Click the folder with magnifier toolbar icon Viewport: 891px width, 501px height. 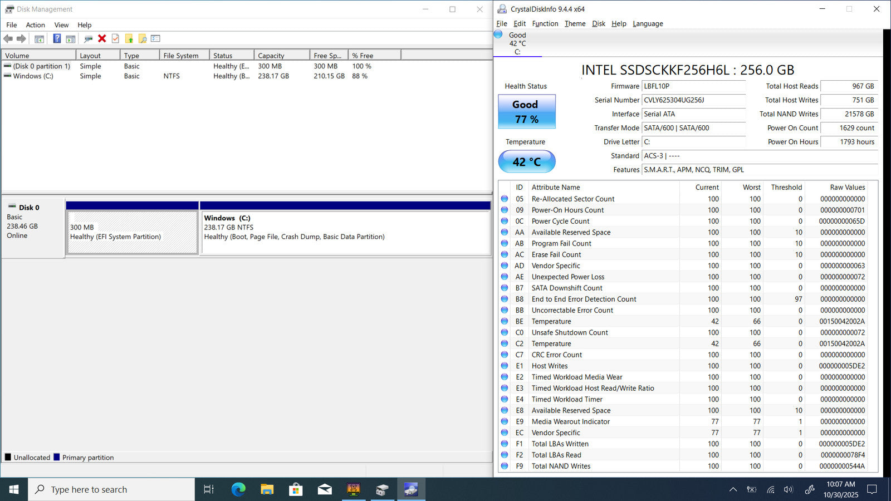(143, 38)
